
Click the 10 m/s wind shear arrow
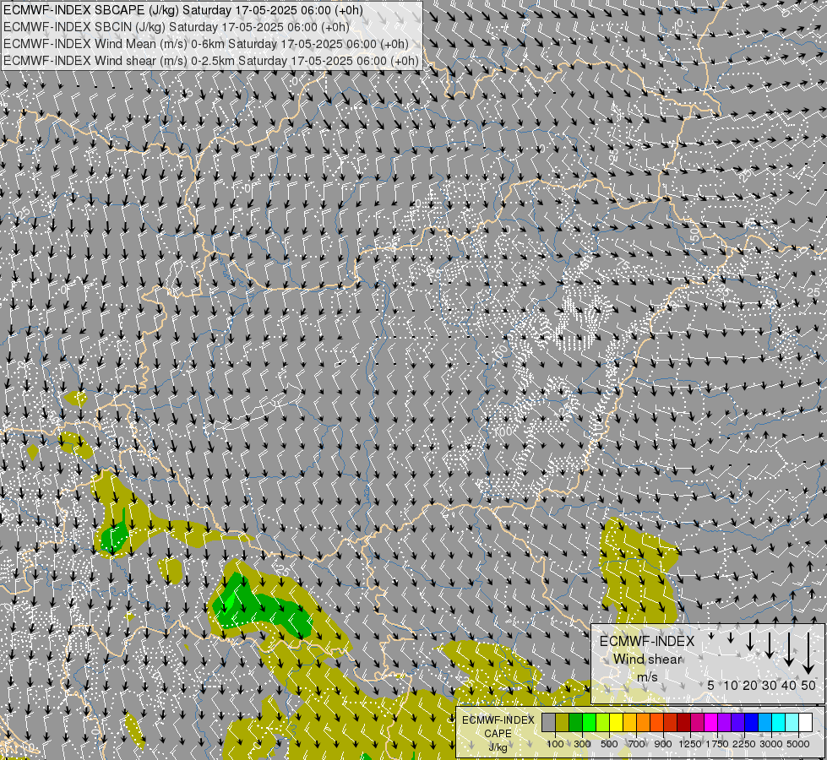point(731,638)
